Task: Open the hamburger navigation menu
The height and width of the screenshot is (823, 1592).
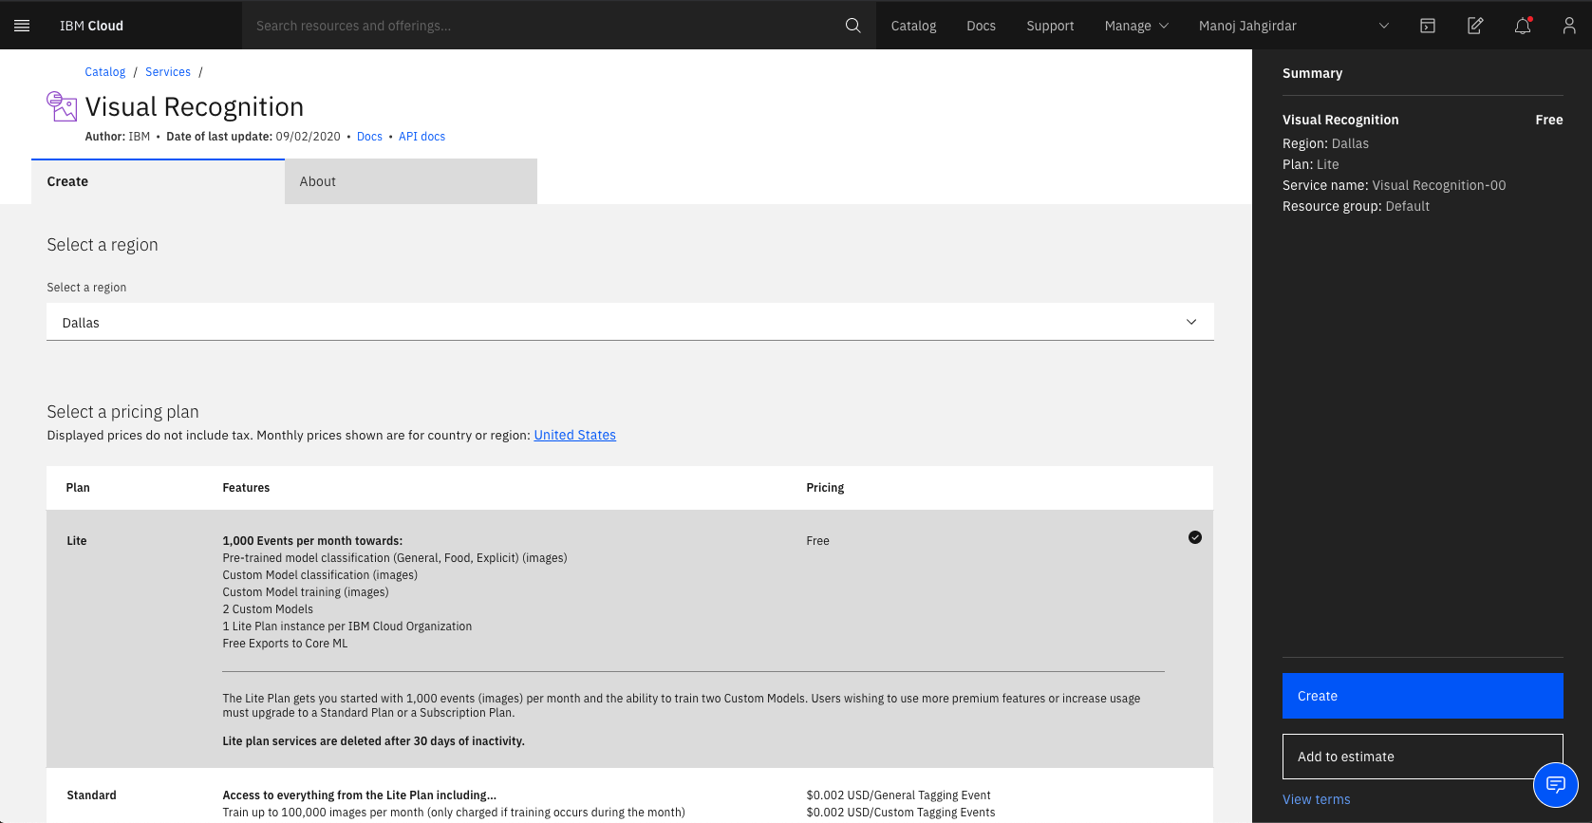Action: point(22,26)
